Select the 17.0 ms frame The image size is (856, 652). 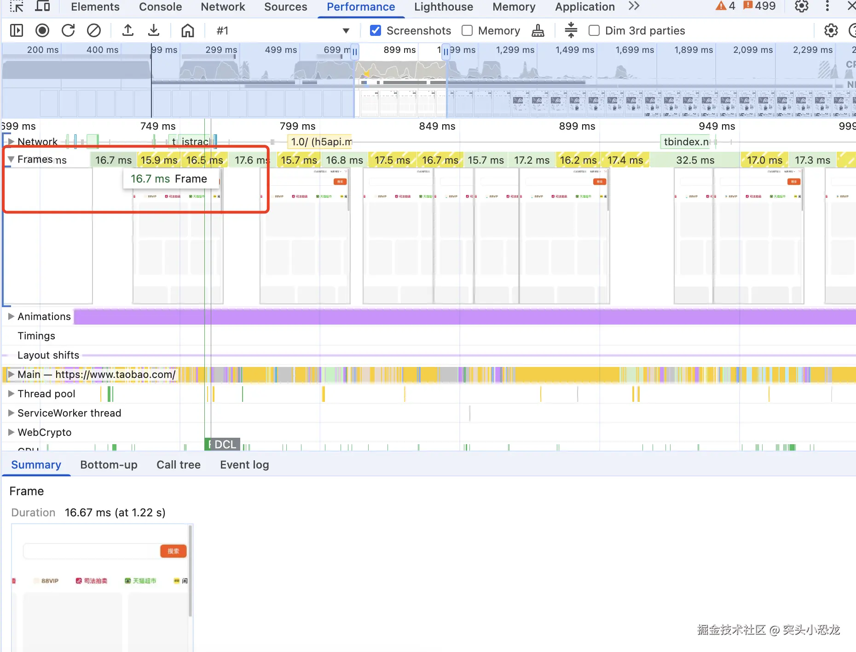764,160
